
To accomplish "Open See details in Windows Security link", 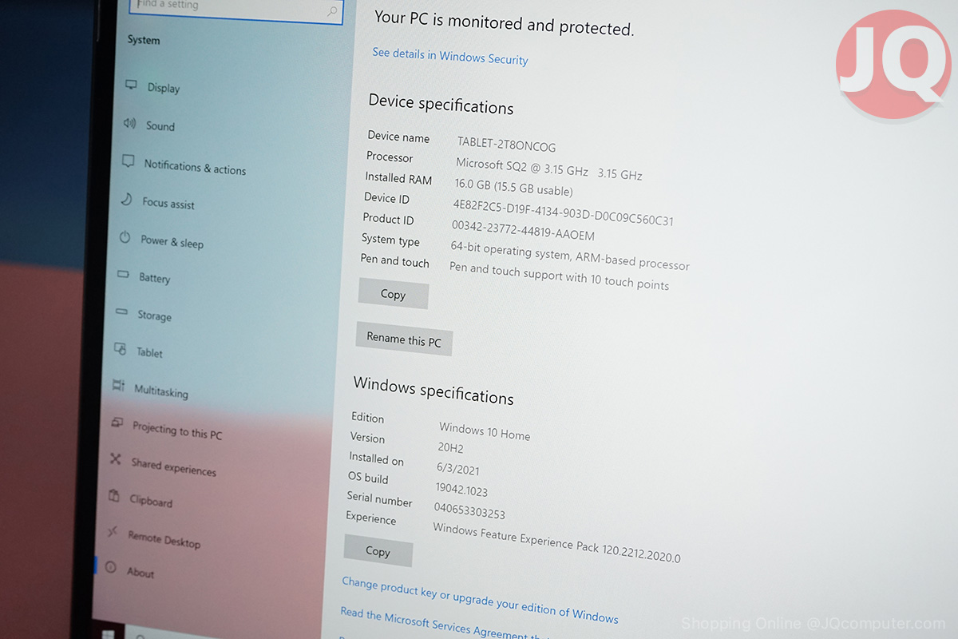I will tap(450, 57).
